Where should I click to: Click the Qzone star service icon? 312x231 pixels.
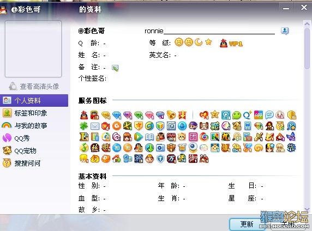coord(215,114)
